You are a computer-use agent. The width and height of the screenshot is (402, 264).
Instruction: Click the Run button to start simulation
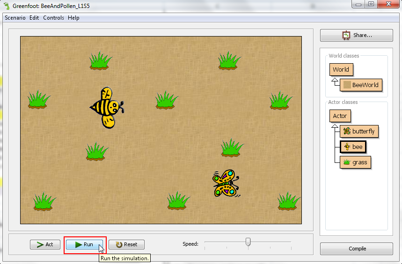(84, 244)
